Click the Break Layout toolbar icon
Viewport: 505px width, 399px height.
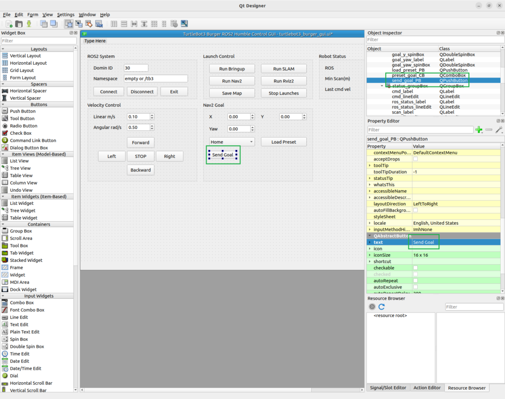(174, 24)
